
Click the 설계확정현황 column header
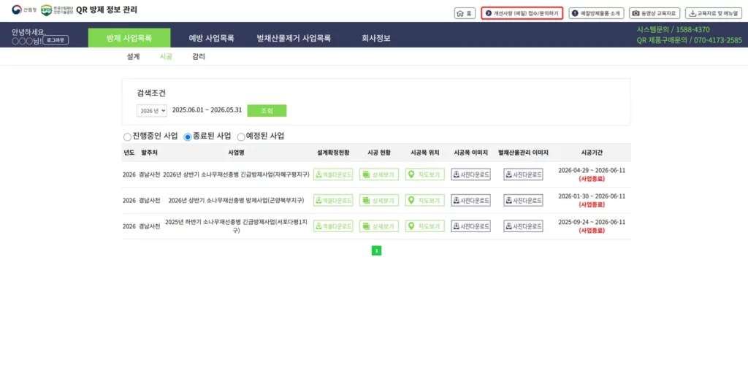click(333, 153)
